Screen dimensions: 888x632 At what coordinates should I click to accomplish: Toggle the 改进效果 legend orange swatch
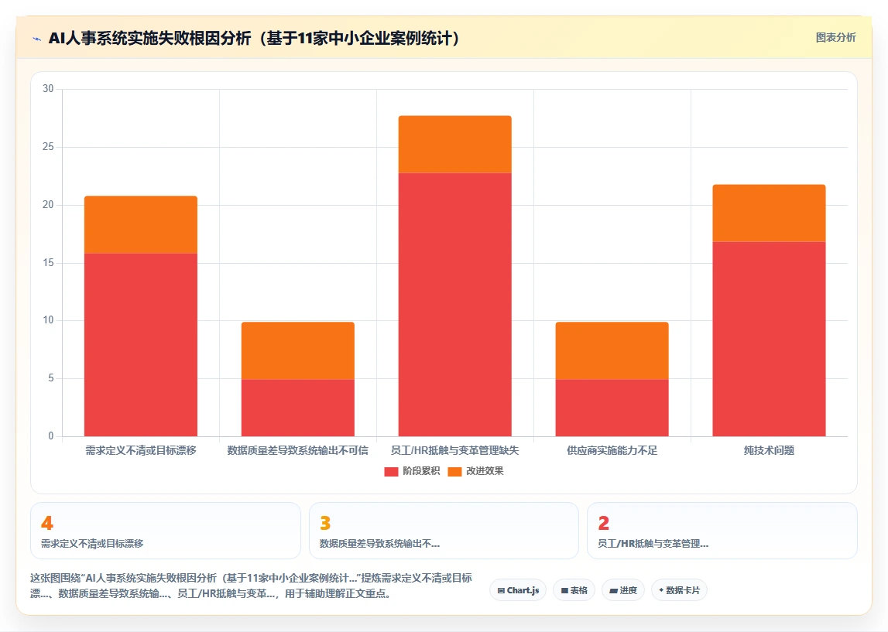pyautogui.click(x=454, y=471)
